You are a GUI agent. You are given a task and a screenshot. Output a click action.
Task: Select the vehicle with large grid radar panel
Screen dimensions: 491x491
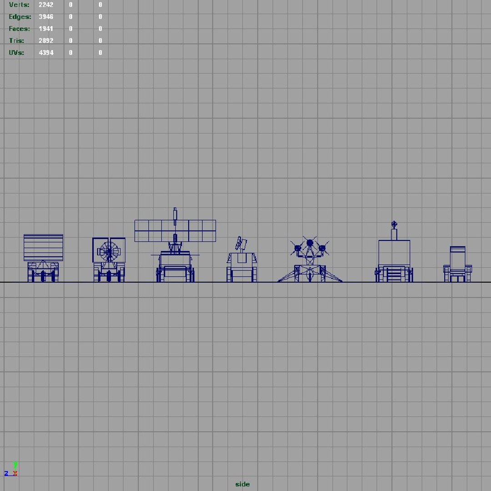point(175,245)
